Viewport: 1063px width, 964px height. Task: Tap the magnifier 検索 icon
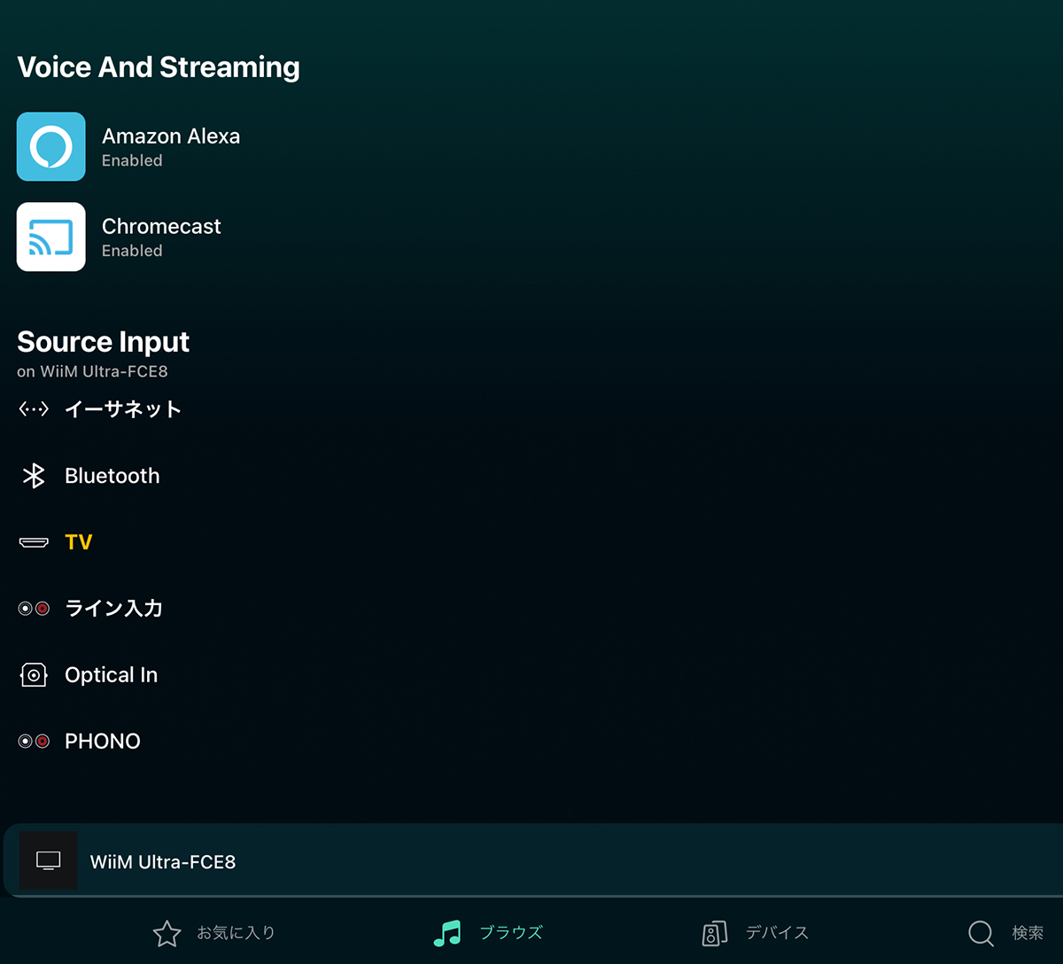[981, 933]
